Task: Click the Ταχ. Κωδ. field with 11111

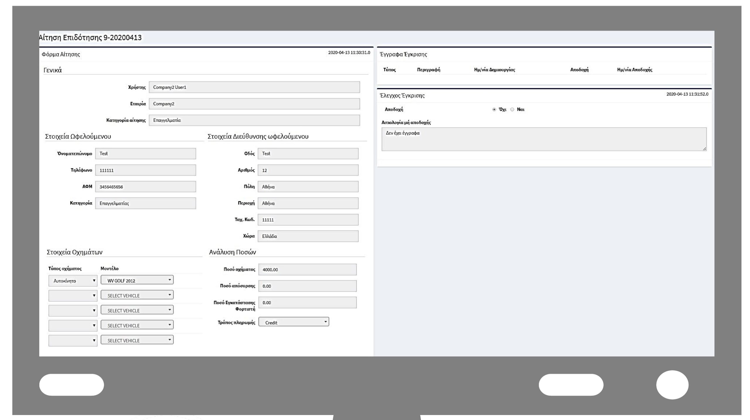Action: click(308, 220)
